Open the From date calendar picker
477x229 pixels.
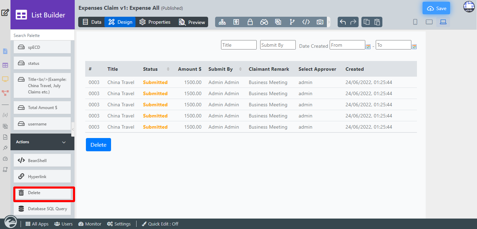pos(368,46)
